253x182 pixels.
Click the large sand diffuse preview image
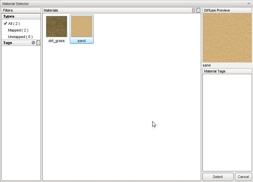227,38
